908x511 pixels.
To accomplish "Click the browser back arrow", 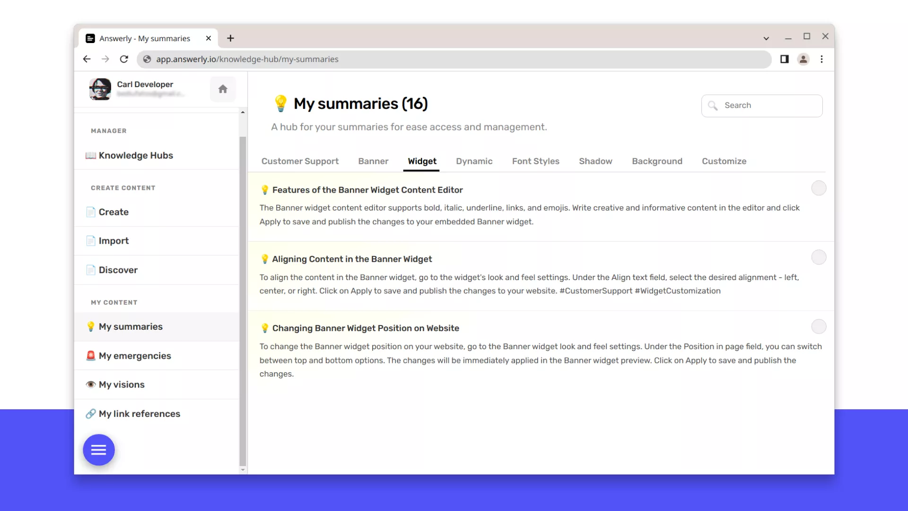I will tap(87, 59).
